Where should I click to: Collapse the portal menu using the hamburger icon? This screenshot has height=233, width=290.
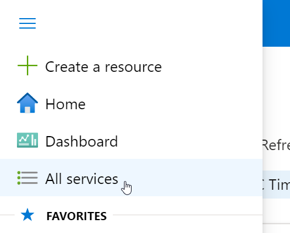(27, 23)
